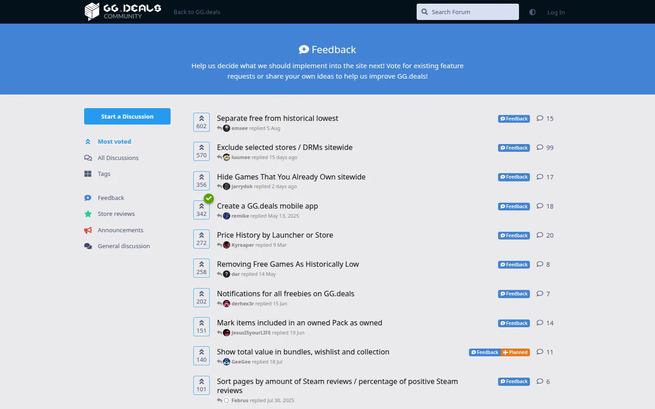Open 'Separate free from historical lowest' discussion
655x409 pixels.
click(277, 118)
